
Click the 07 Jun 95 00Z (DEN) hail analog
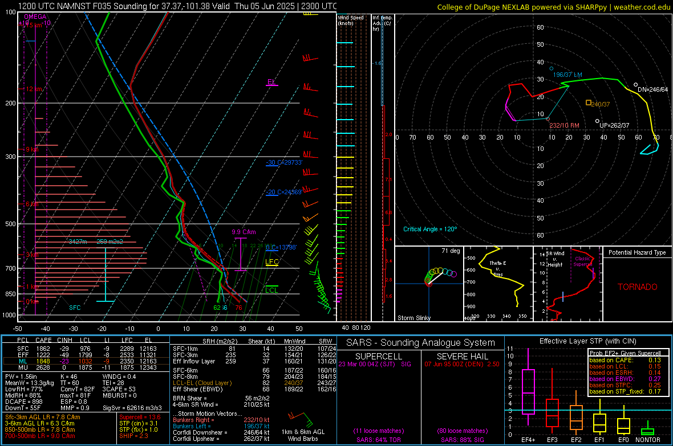[462, 364]
